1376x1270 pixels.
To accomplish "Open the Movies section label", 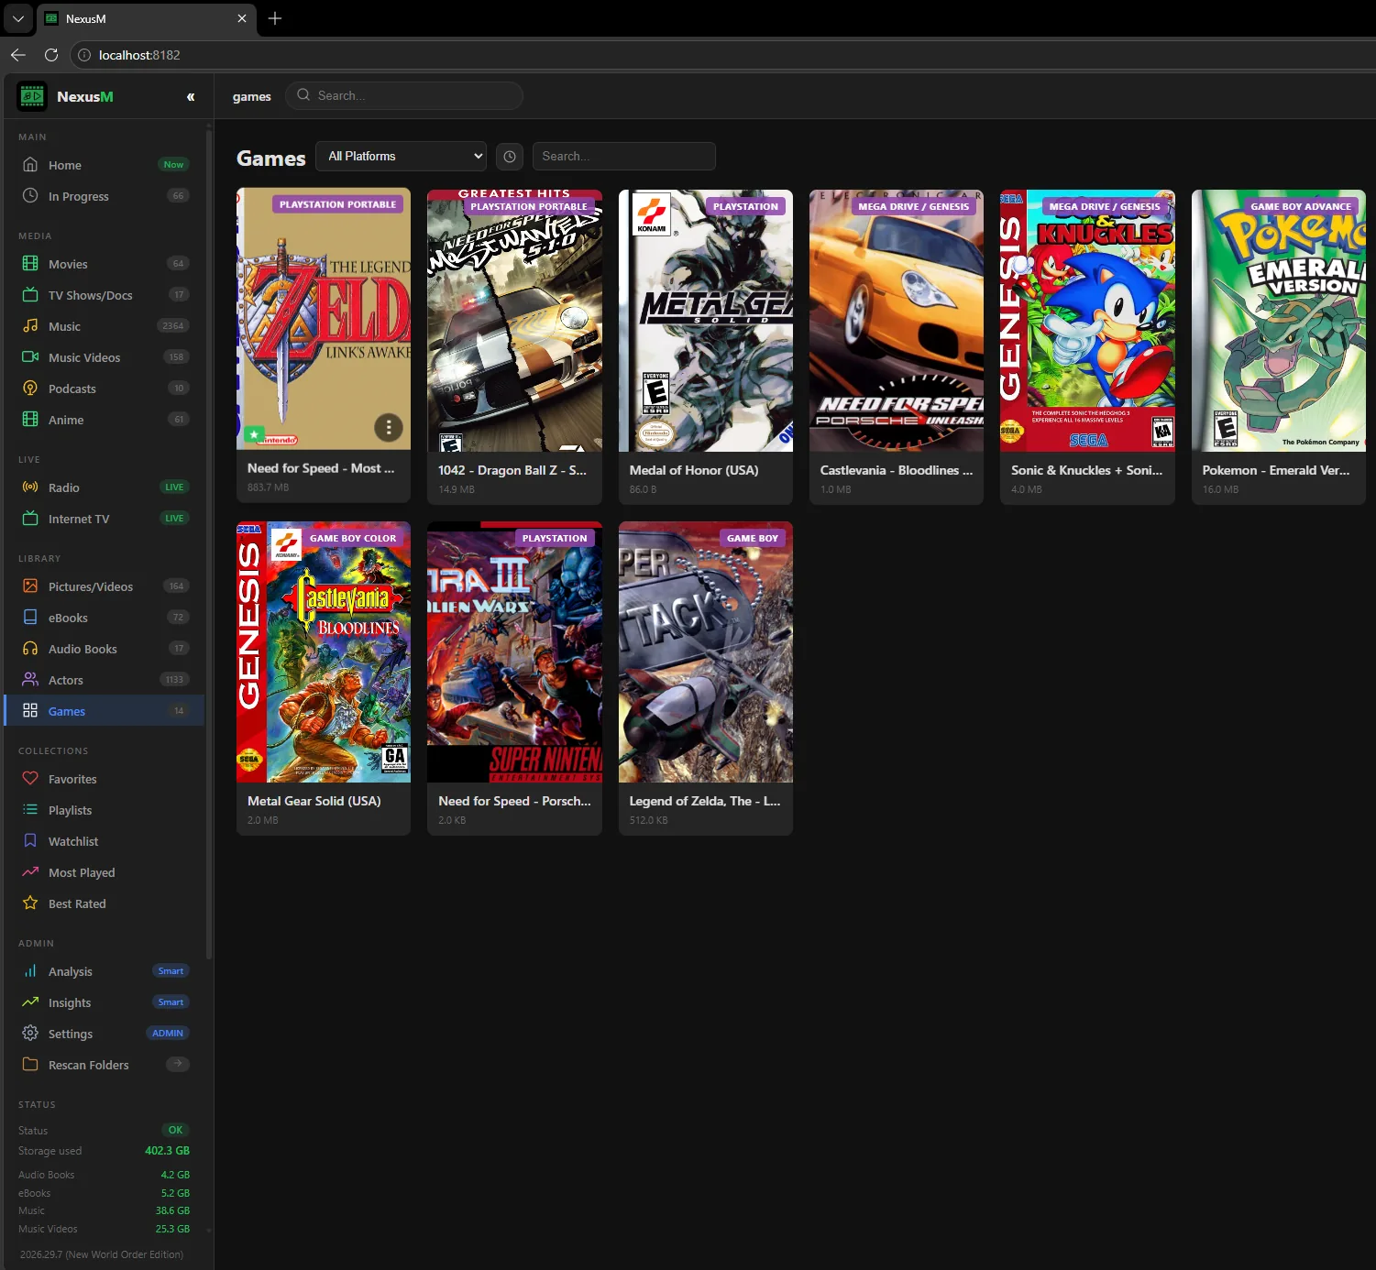I will [x=68, y=264].
